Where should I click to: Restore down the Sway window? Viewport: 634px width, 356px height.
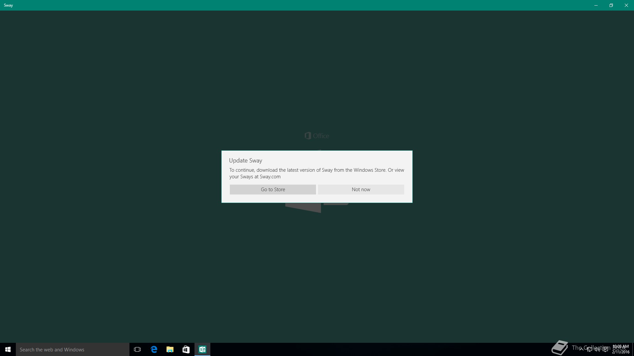611,5
